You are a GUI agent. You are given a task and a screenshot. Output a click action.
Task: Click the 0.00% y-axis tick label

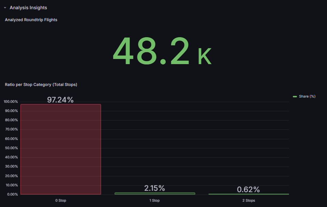(11, 194)
